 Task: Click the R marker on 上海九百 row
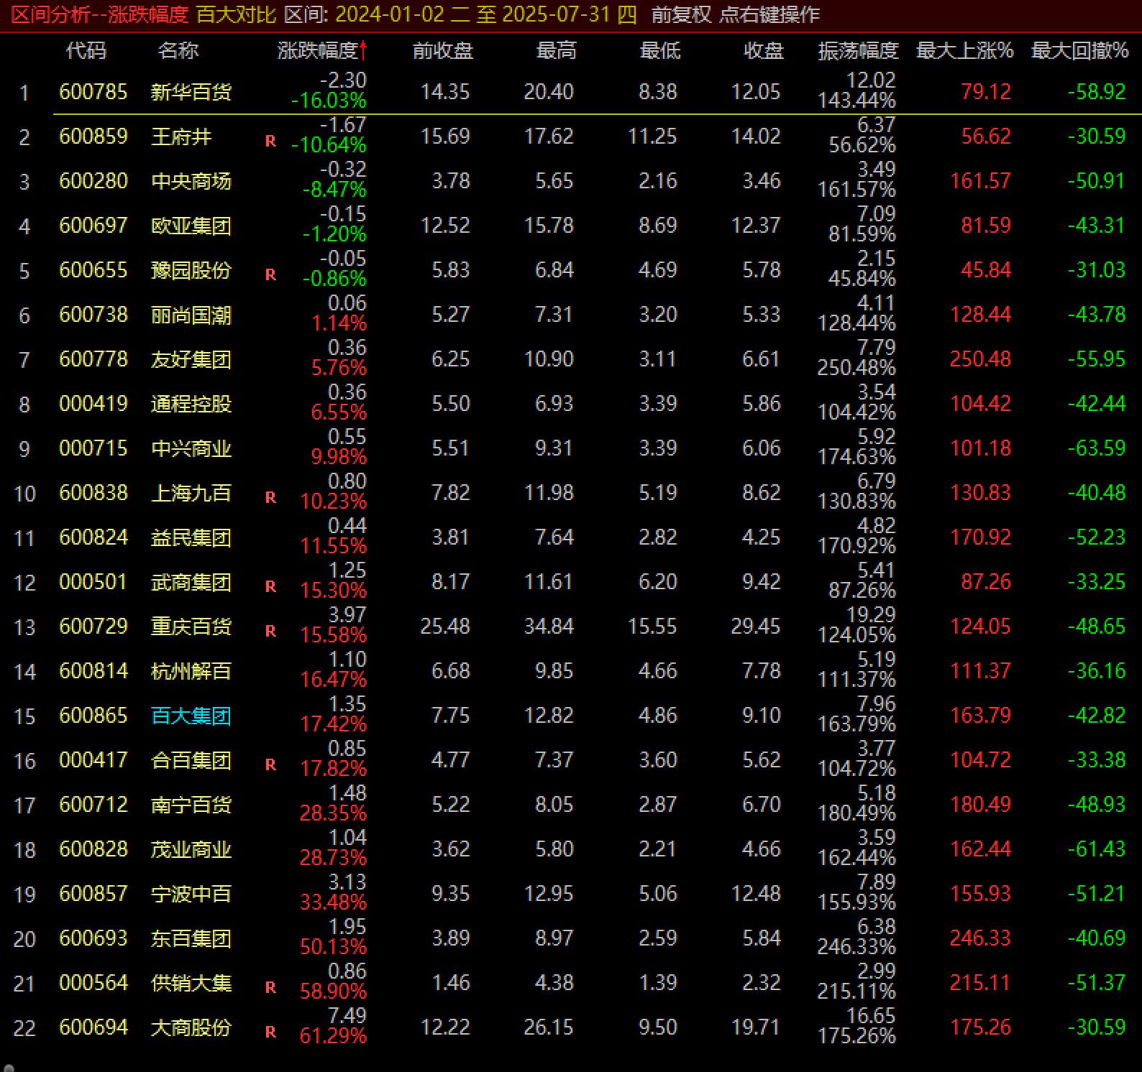tap(270, 497)
